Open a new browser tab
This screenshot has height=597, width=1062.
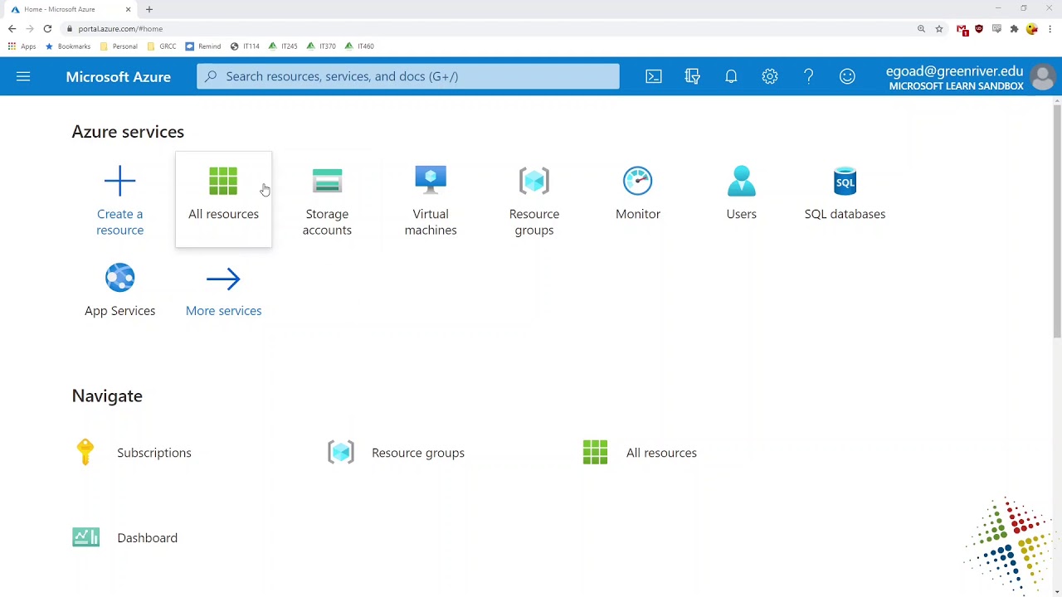(x=149, y=9)
